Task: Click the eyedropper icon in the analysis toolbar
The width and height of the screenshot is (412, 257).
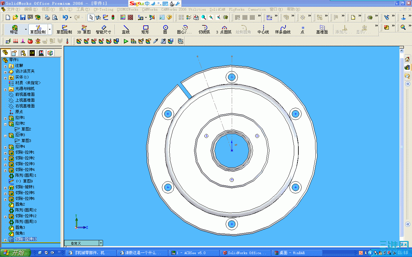Action: click(x=155, y=41)
